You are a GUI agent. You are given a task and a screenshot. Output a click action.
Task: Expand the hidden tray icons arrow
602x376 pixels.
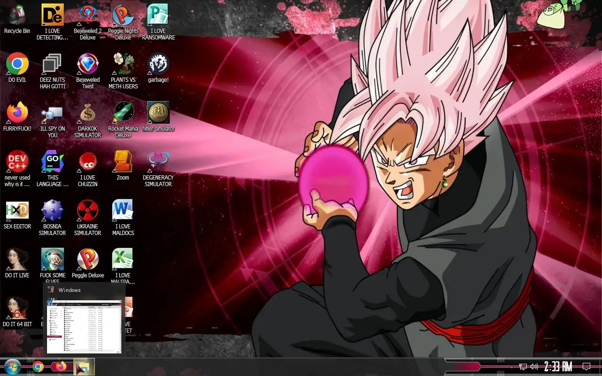pyautogui.click(x=511, y=367)
